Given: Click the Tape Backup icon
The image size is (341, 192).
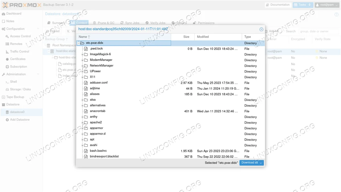Looking at the screenshot, I should 4,97.
